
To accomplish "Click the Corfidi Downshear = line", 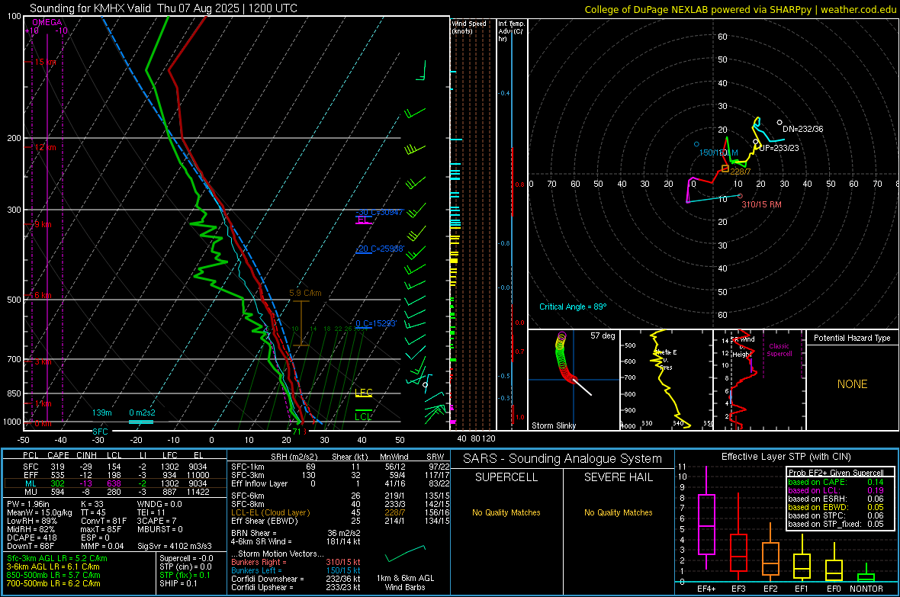I will (x=296, y=579).
